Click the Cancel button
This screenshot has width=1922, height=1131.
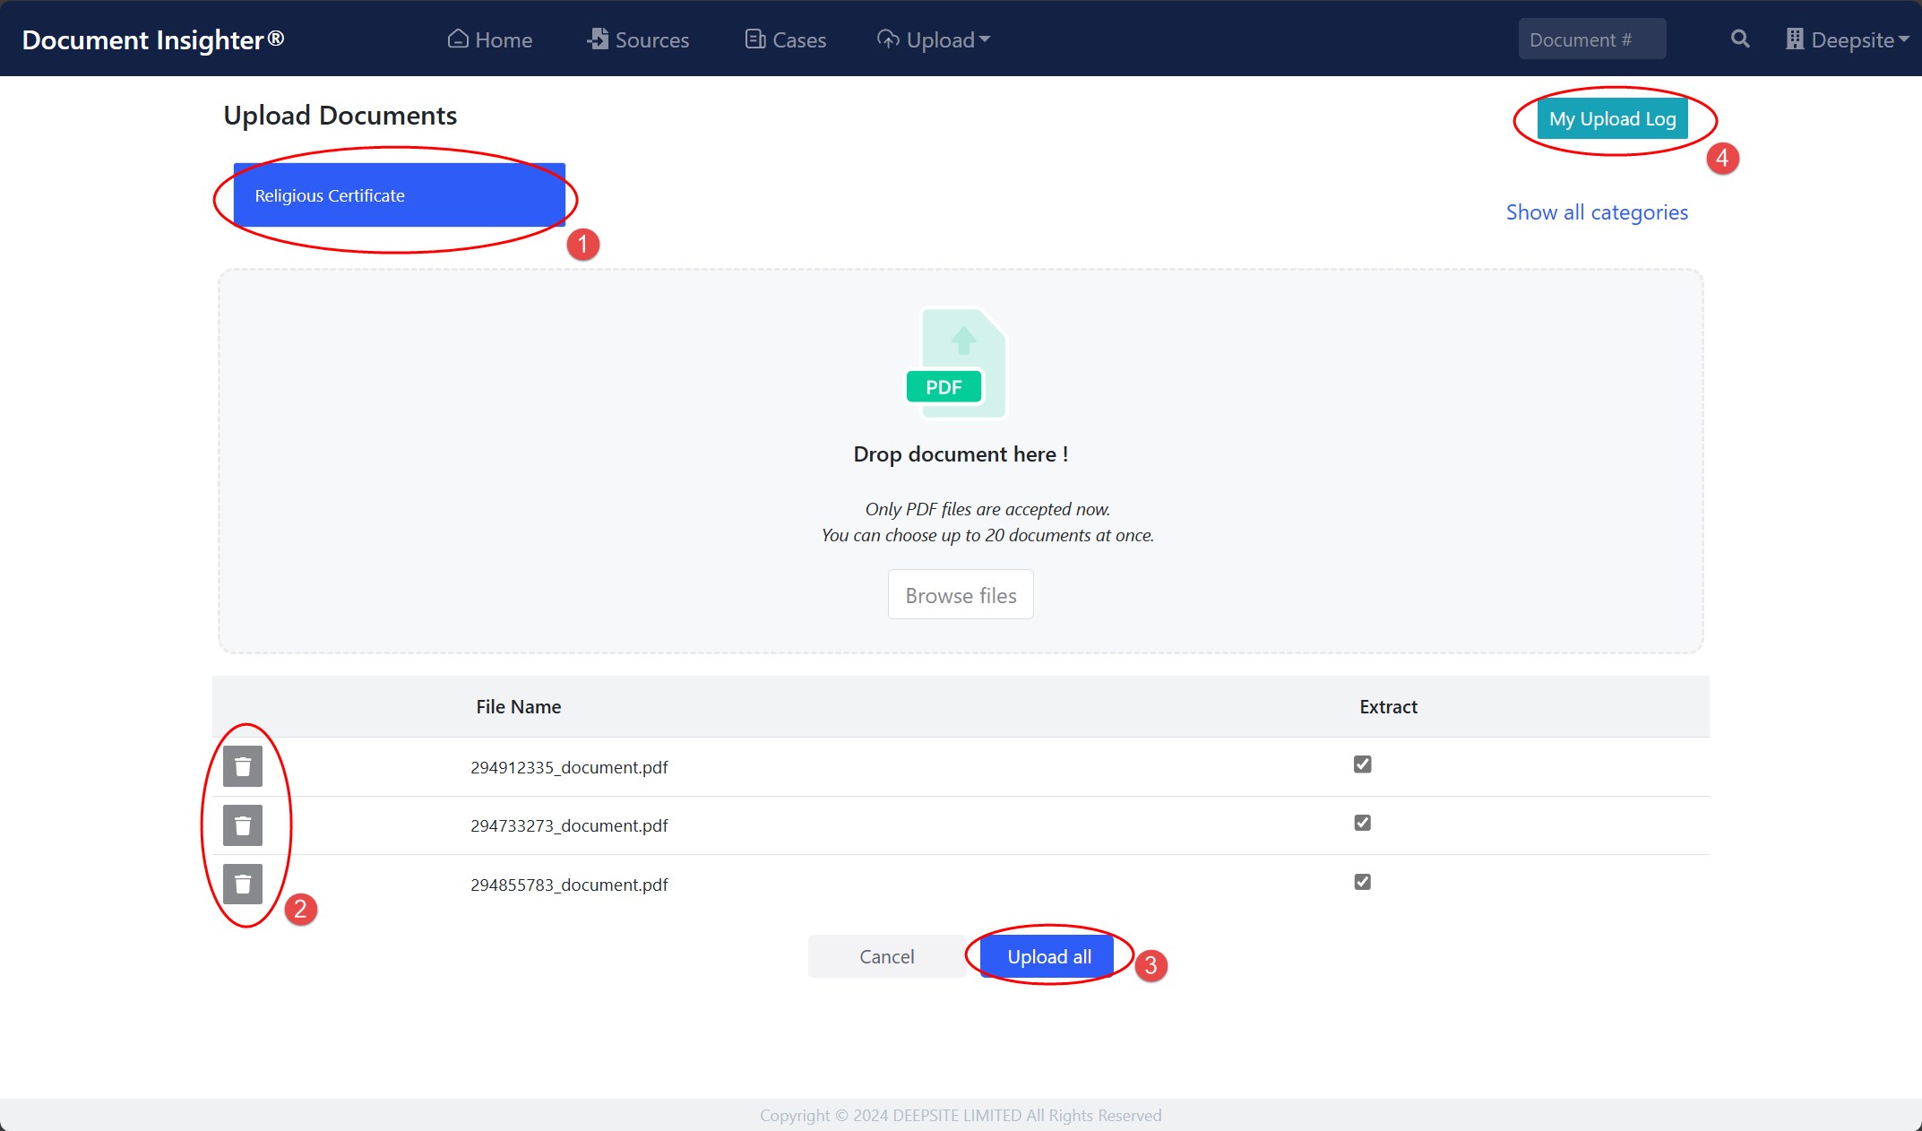[x=886, y=956]
